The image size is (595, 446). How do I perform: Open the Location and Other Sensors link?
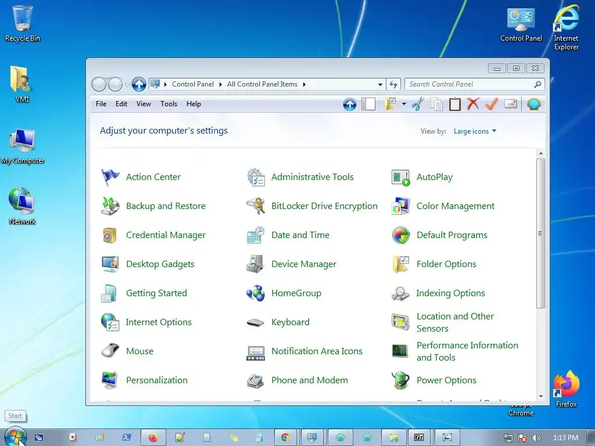point(455,322)
